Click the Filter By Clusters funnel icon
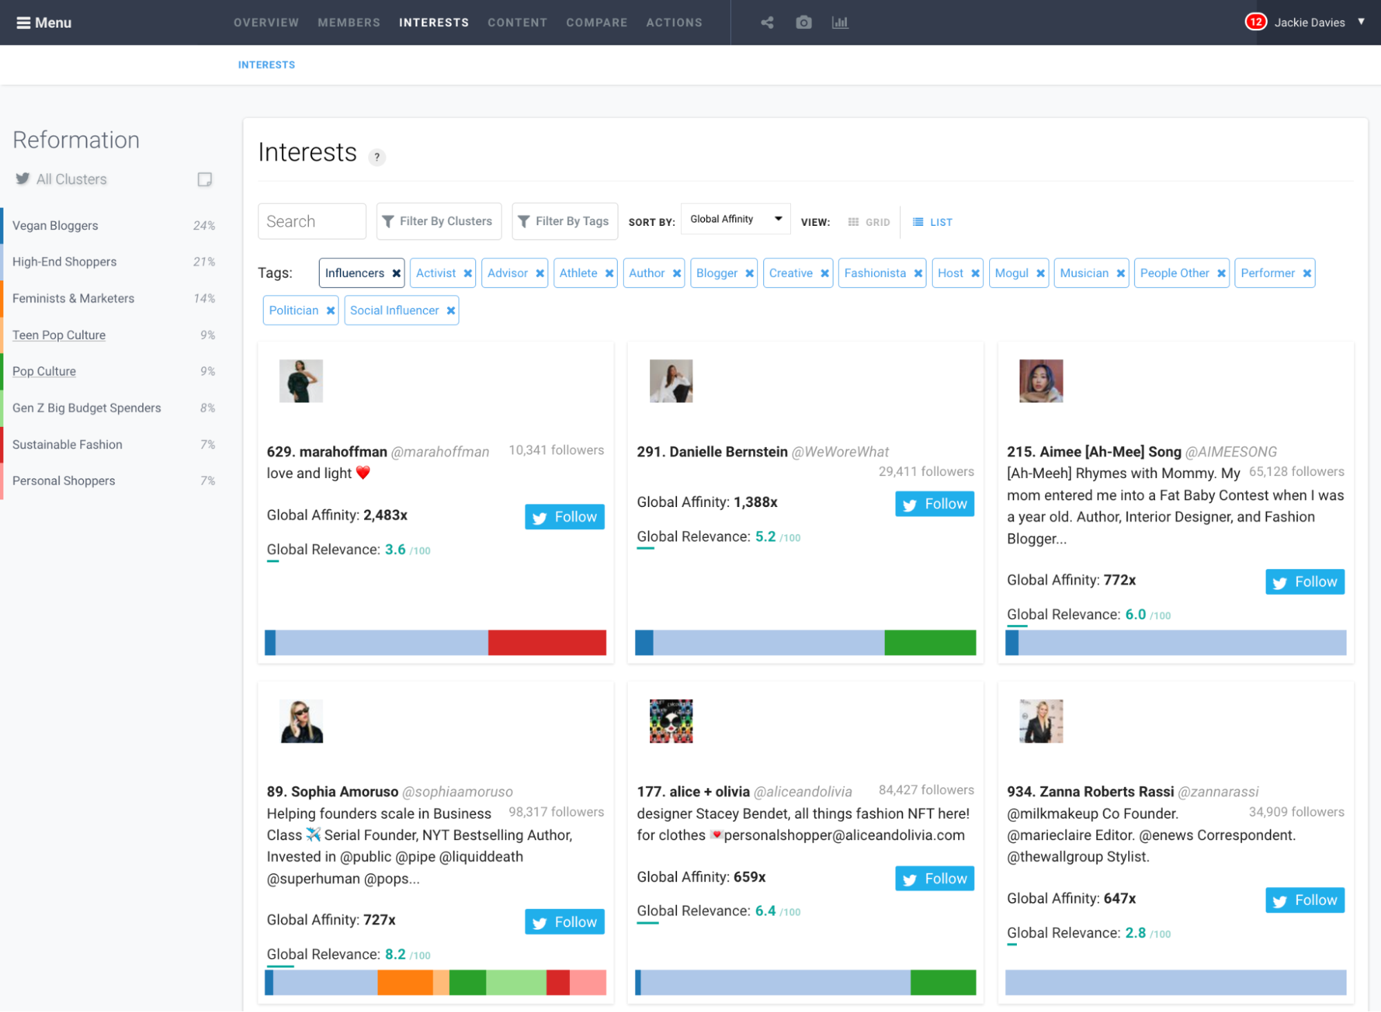 click(388, 222)
